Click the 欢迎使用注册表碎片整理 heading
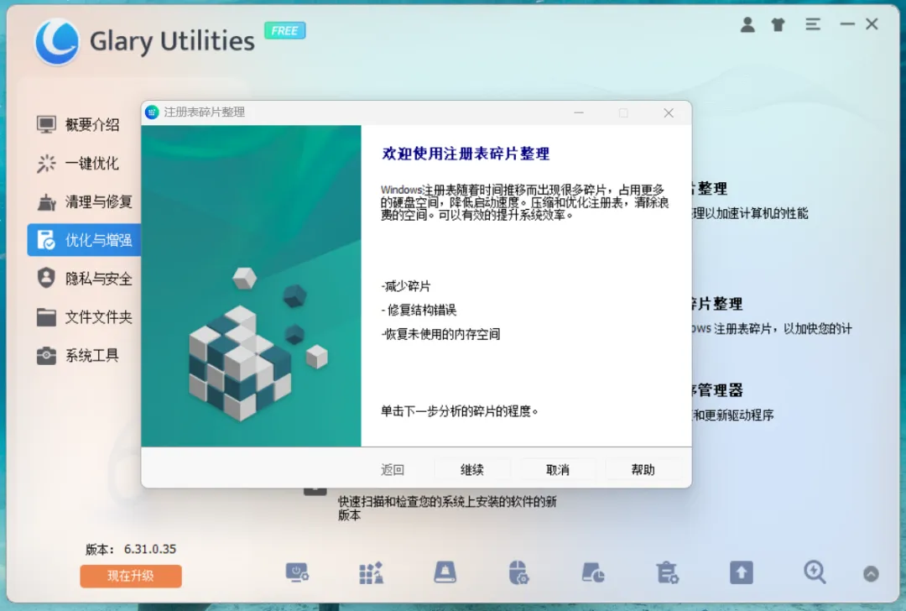906x611 pixels. 466,154
